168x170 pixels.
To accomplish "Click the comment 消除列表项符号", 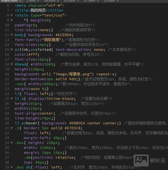I will point(78,30).
